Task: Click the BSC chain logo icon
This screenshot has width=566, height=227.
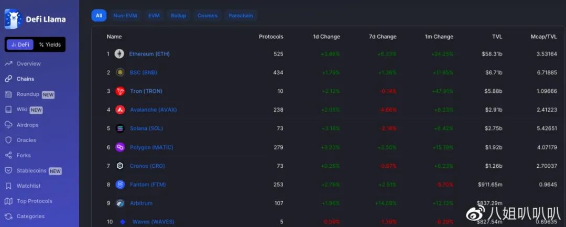Action: [x=120, y=72]
